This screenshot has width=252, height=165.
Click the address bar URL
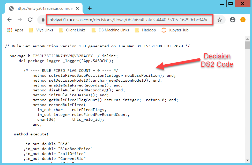(130, 20)
